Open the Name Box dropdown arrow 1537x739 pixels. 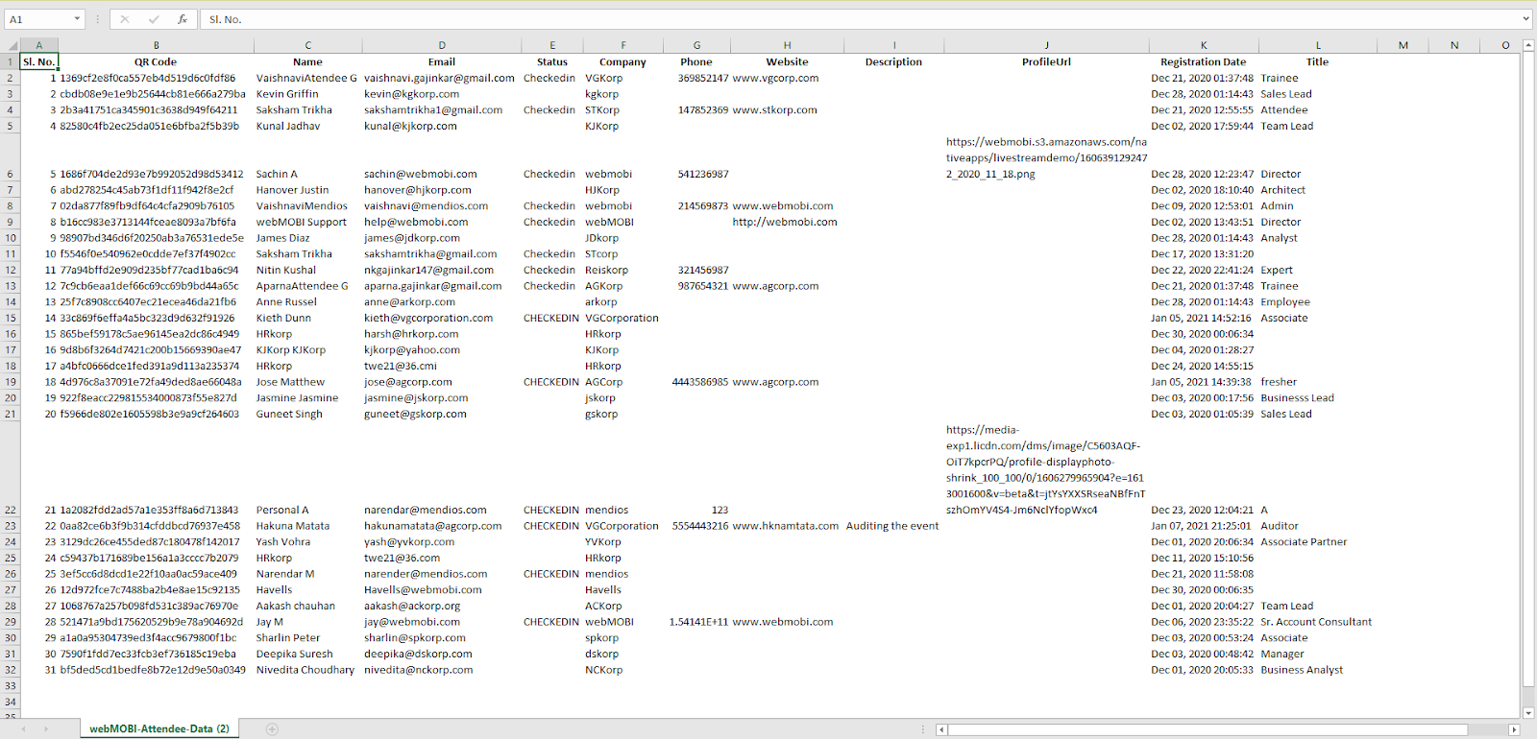(x=77, y=19)
